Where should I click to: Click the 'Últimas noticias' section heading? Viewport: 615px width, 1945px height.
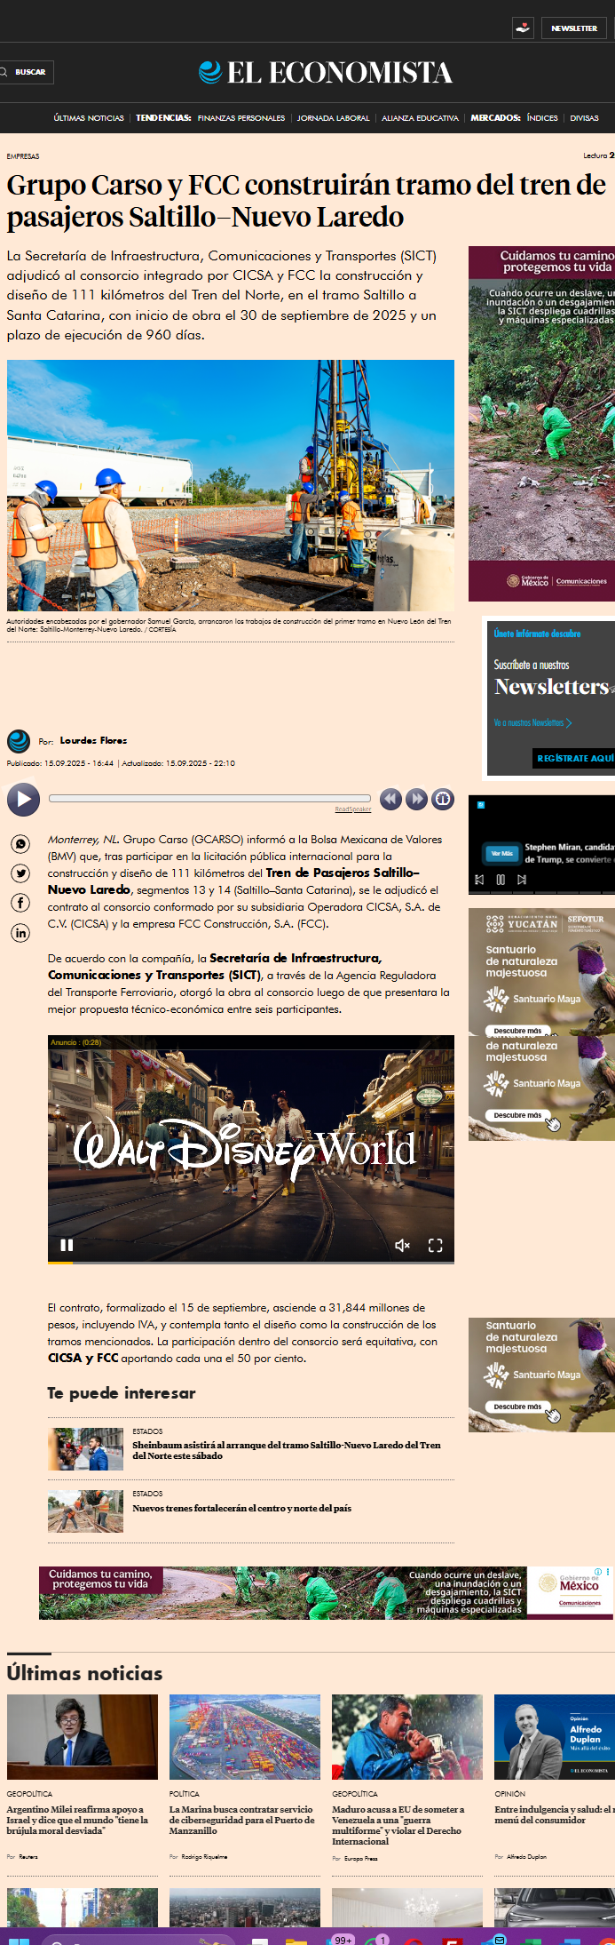coord(85,1673)
